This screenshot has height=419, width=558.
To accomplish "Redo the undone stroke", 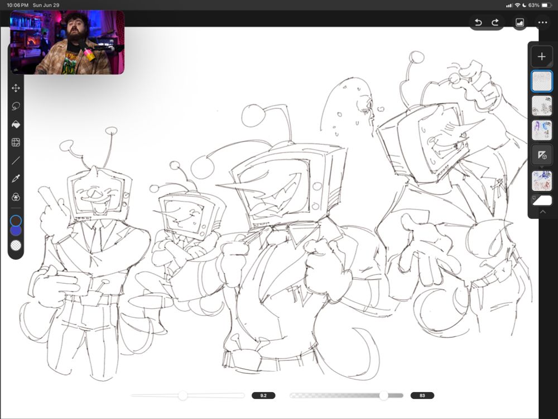I will (495, 22).
